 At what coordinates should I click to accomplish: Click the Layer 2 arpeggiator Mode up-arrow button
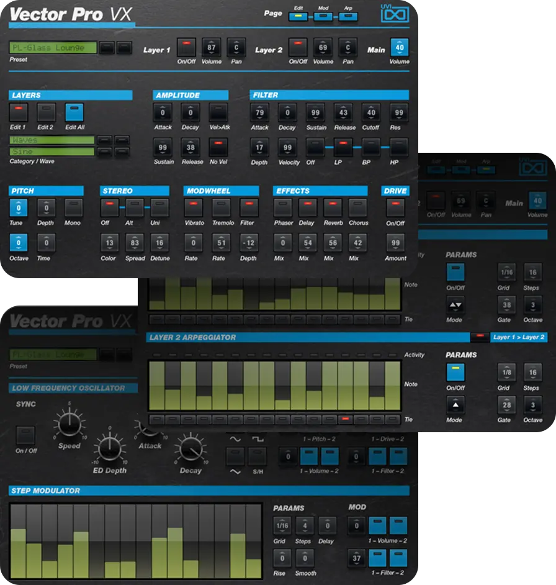pyautogui.click(x=455, y=405)
